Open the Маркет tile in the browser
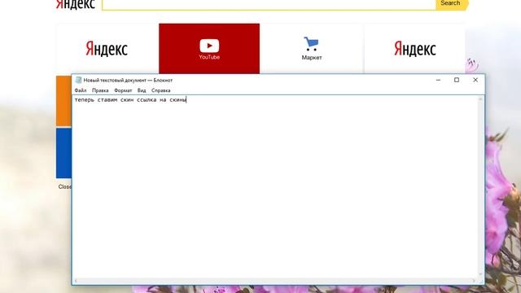Image resolution: width=521 pixels, height=293 pixels. [312, 49]
